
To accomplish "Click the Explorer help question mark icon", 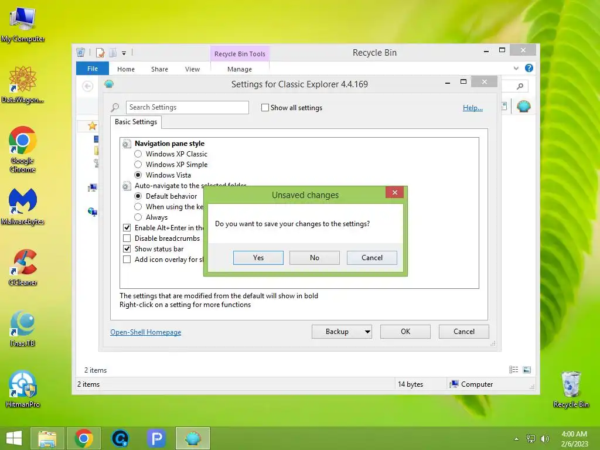I will tap(529, 68).
